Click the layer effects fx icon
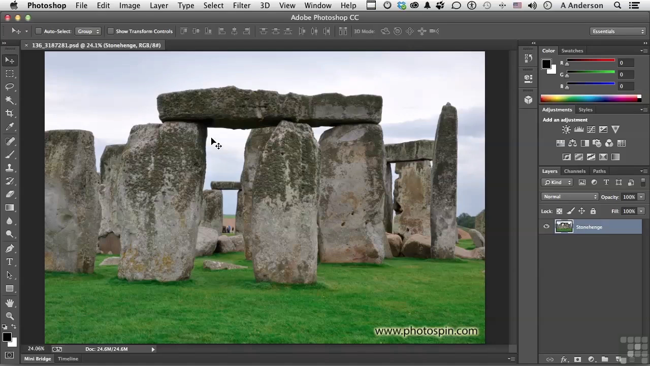The image size is (650, 366). [x=564, y=359]
